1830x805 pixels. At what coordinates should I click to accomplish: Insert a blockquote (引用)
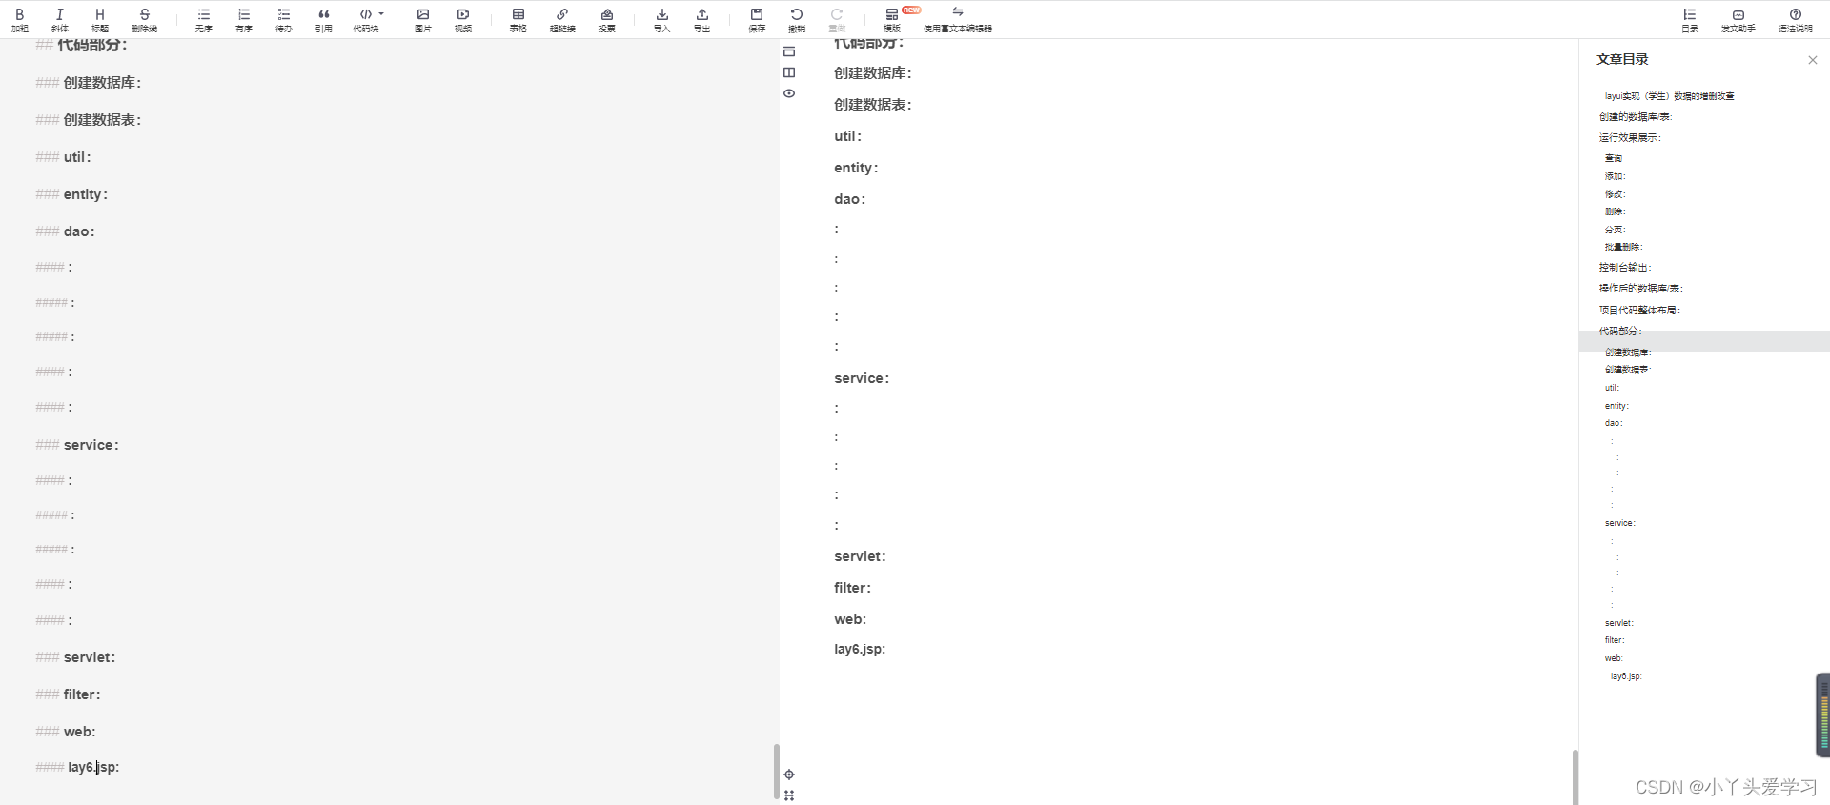(324, 20)
